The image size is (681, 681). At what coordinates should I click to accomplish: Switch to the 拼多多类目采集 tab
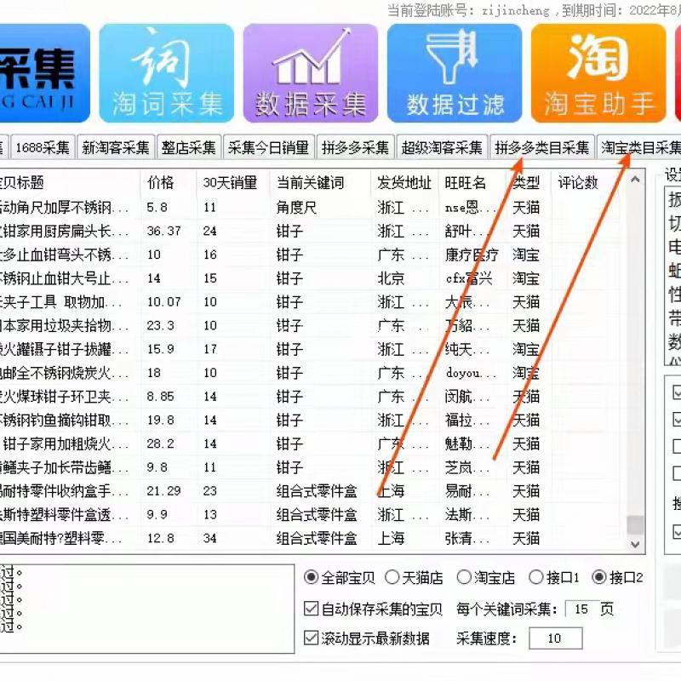tap(542, 147)
